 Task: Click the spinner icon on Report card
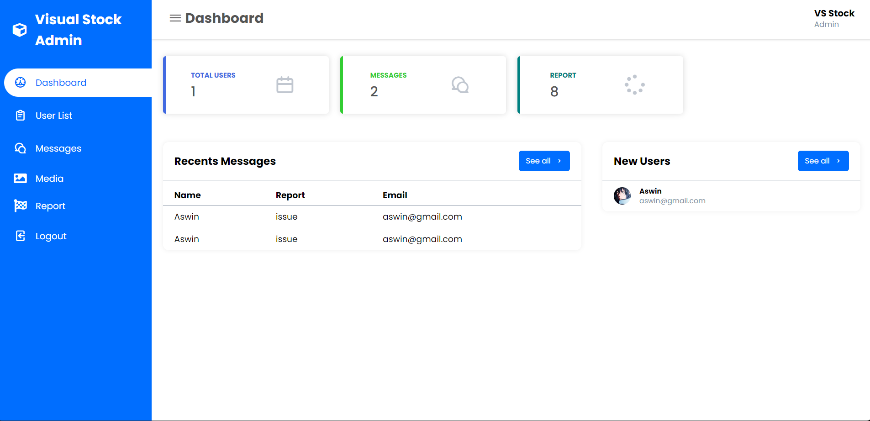tap(634, 85)
